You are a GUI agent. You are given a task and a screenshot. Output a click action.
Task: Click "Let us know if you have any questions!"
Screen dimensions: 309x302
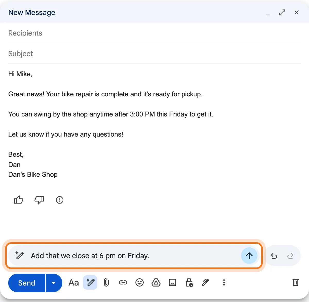(x=66, y=134)
